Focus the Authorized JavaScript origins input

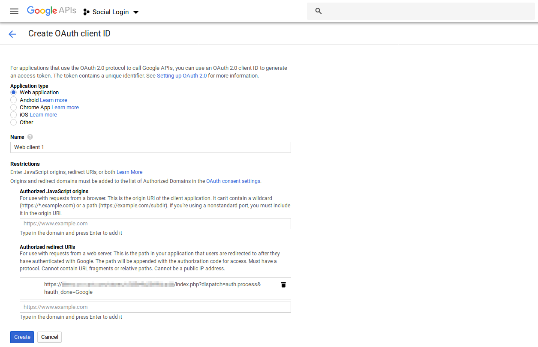point(155,224)
